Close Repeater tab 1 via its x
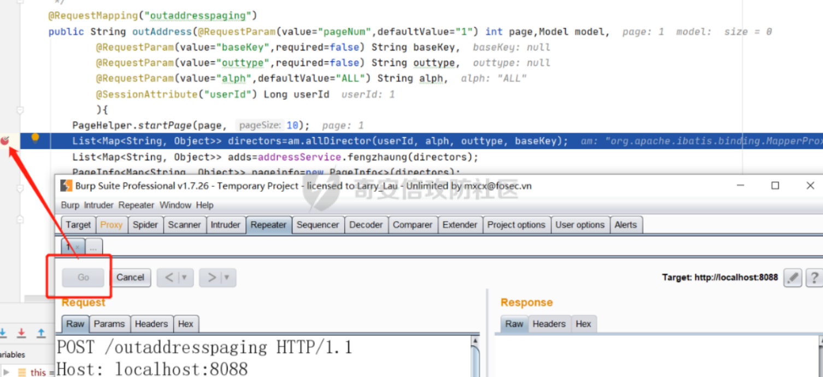 pyautogui.click(x=78, y=248)
